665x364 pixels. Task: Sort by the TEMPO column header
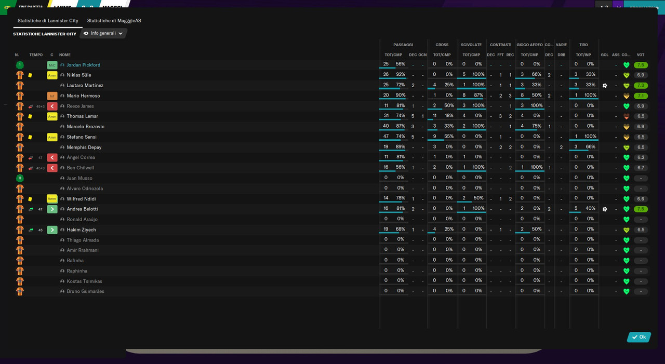pyautogui.click(x=36, y=55)
